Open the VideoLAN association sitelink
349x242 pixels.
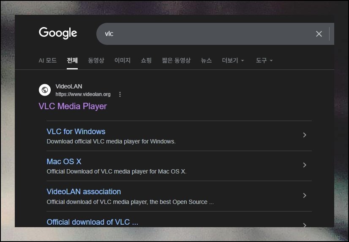click(84, 192)
